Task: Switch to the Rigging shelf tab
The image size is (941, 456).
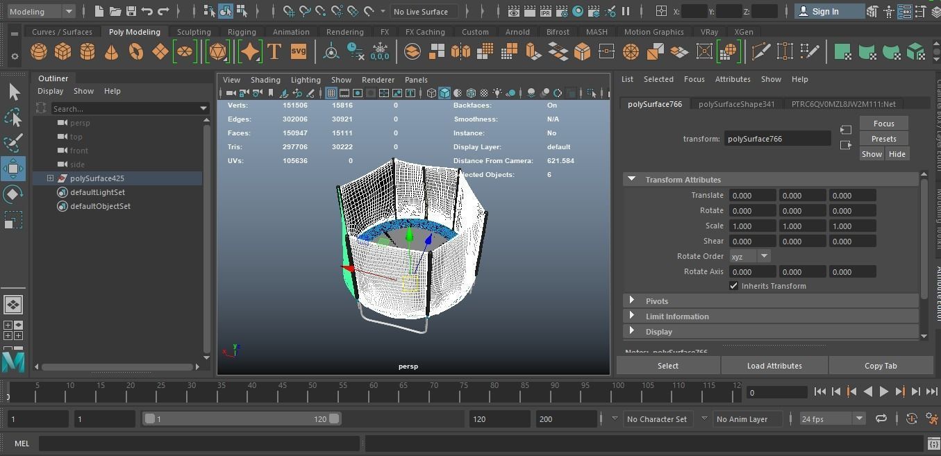Action: (242, 32)
